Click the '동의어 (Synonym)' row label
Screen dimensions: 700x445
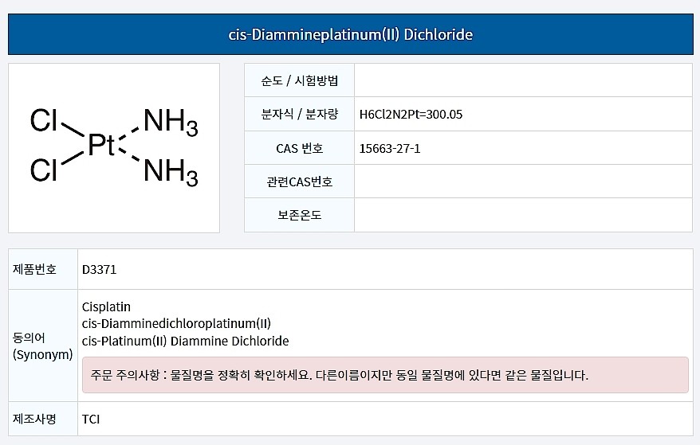[43, 345]
